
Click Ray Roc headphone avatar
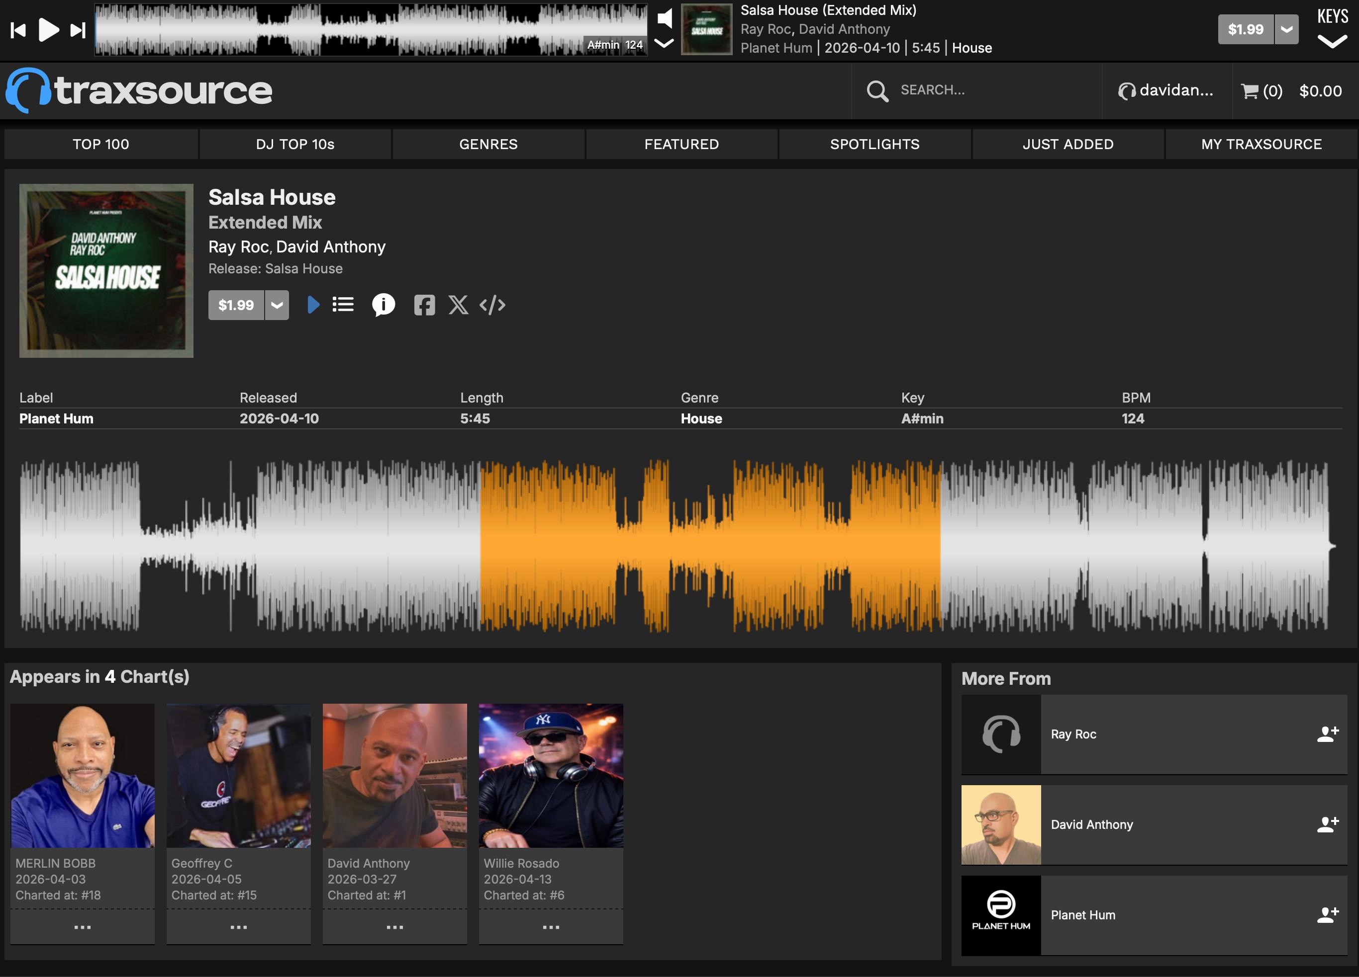1001,734
